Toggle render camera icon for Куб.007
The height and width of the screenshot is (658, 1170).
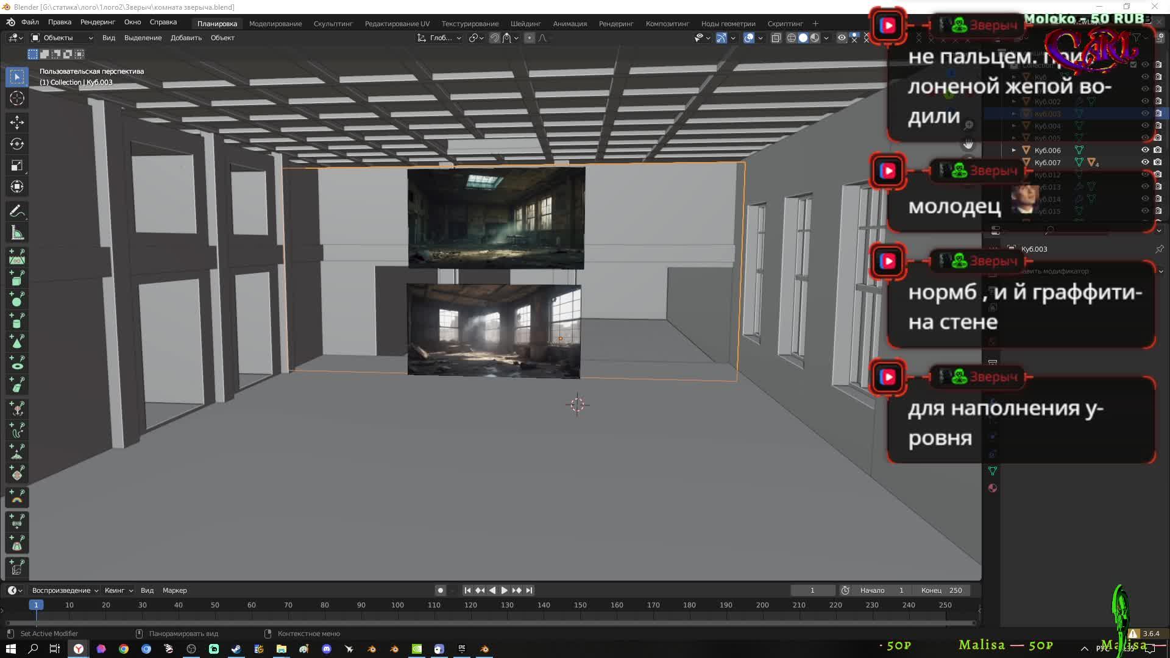click(1157, 162)
